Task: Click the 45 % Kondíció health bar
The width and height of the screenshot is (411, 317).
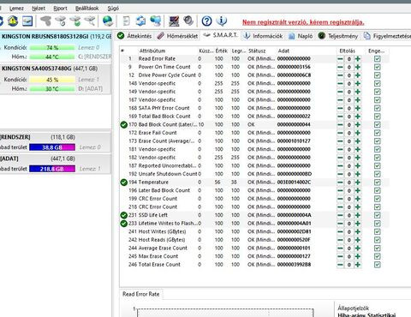Action: [x=52, y=80]
